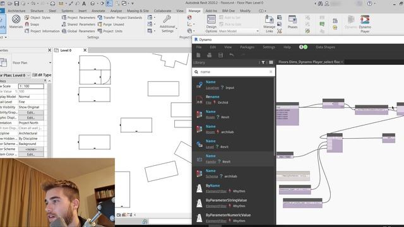Open the Revit quick access toolbar customize dropdown
This screenshot has width=404, height=227.
point(133,3)
